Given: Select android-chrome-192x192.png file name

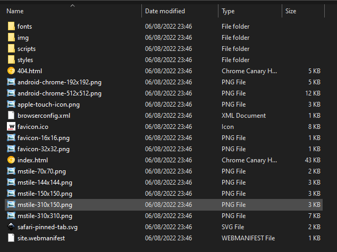Looking at the screenshot, I should tap(60, 82).
